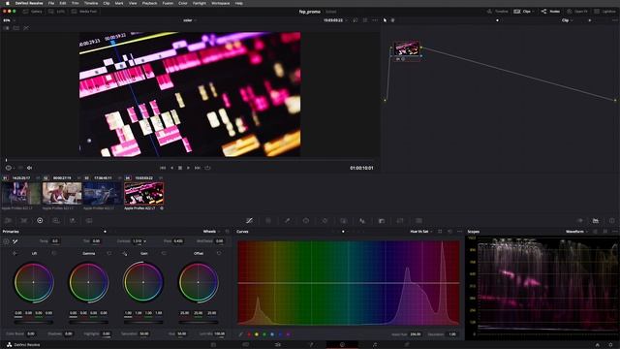Open project settings gear at bottom right

point(611,345)
